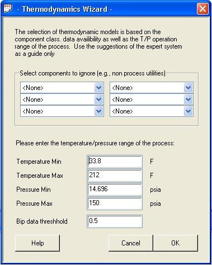The width and height of the screenshot is (212, 265).
Task: Cancel the Thermodynamics Wizard
Action: pyautogui.click(x=131, y=243)
